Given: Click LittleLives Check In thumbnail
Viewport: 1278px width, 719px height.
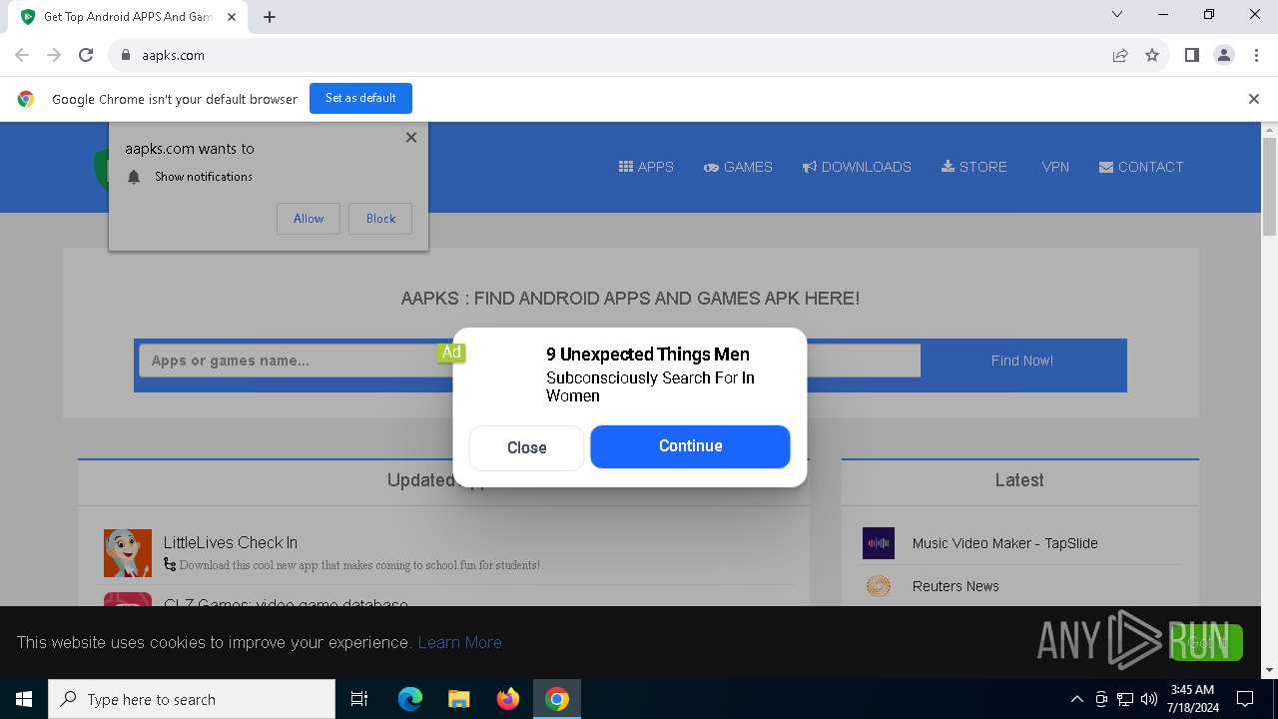Looking at the screenshot, I should [128, 553].
